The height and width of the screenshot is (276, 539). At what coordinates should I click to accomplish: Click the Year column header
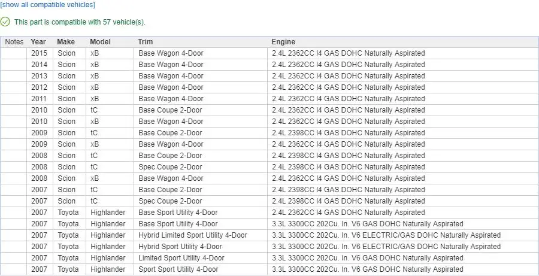pyautogui.click(x=38, y=42)
